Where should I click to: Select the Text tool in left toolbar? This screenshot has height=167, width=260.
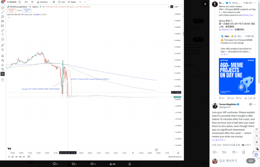(3, 34)
